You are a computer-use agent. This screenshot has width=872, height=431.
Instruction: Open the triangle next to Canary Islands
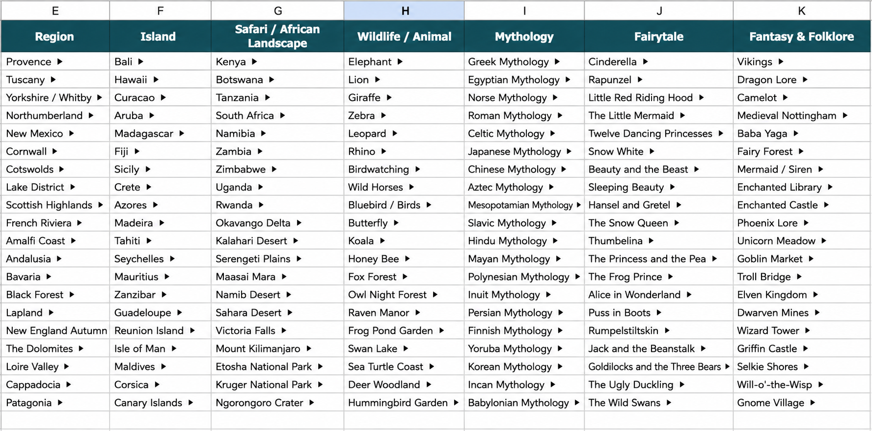[x=190, y=403]
